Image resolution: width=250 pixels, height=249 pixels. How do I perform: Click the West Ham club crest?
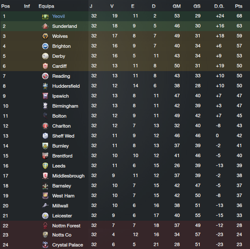point(45,196)
